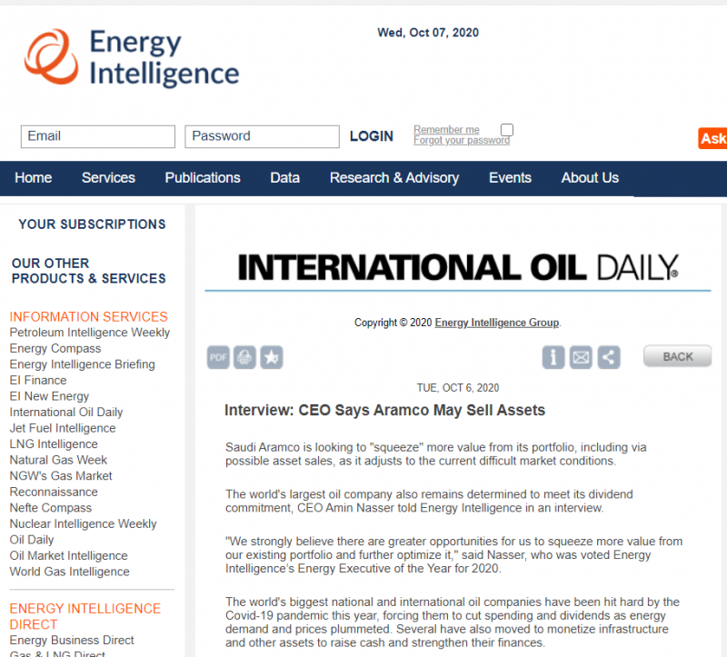The width and height of the screenshot is (727, 657).
Task: Click the Forgot your password link
Action: pos(462,141)
